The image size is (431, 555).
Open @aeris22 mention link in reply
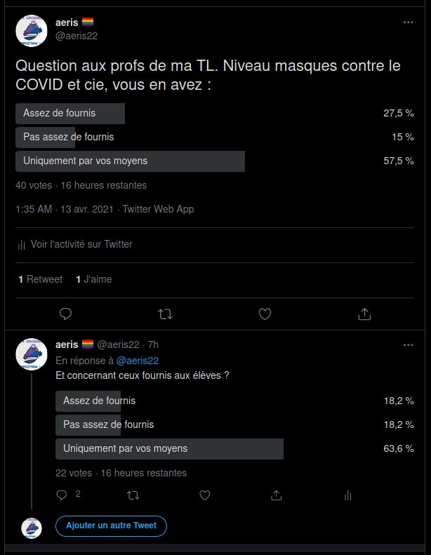pos(137,361)
